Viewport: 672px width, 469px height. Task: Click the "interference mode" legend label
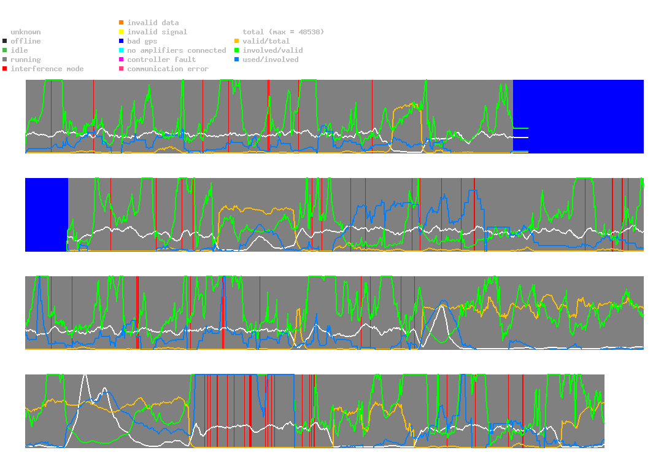[47, 69]
